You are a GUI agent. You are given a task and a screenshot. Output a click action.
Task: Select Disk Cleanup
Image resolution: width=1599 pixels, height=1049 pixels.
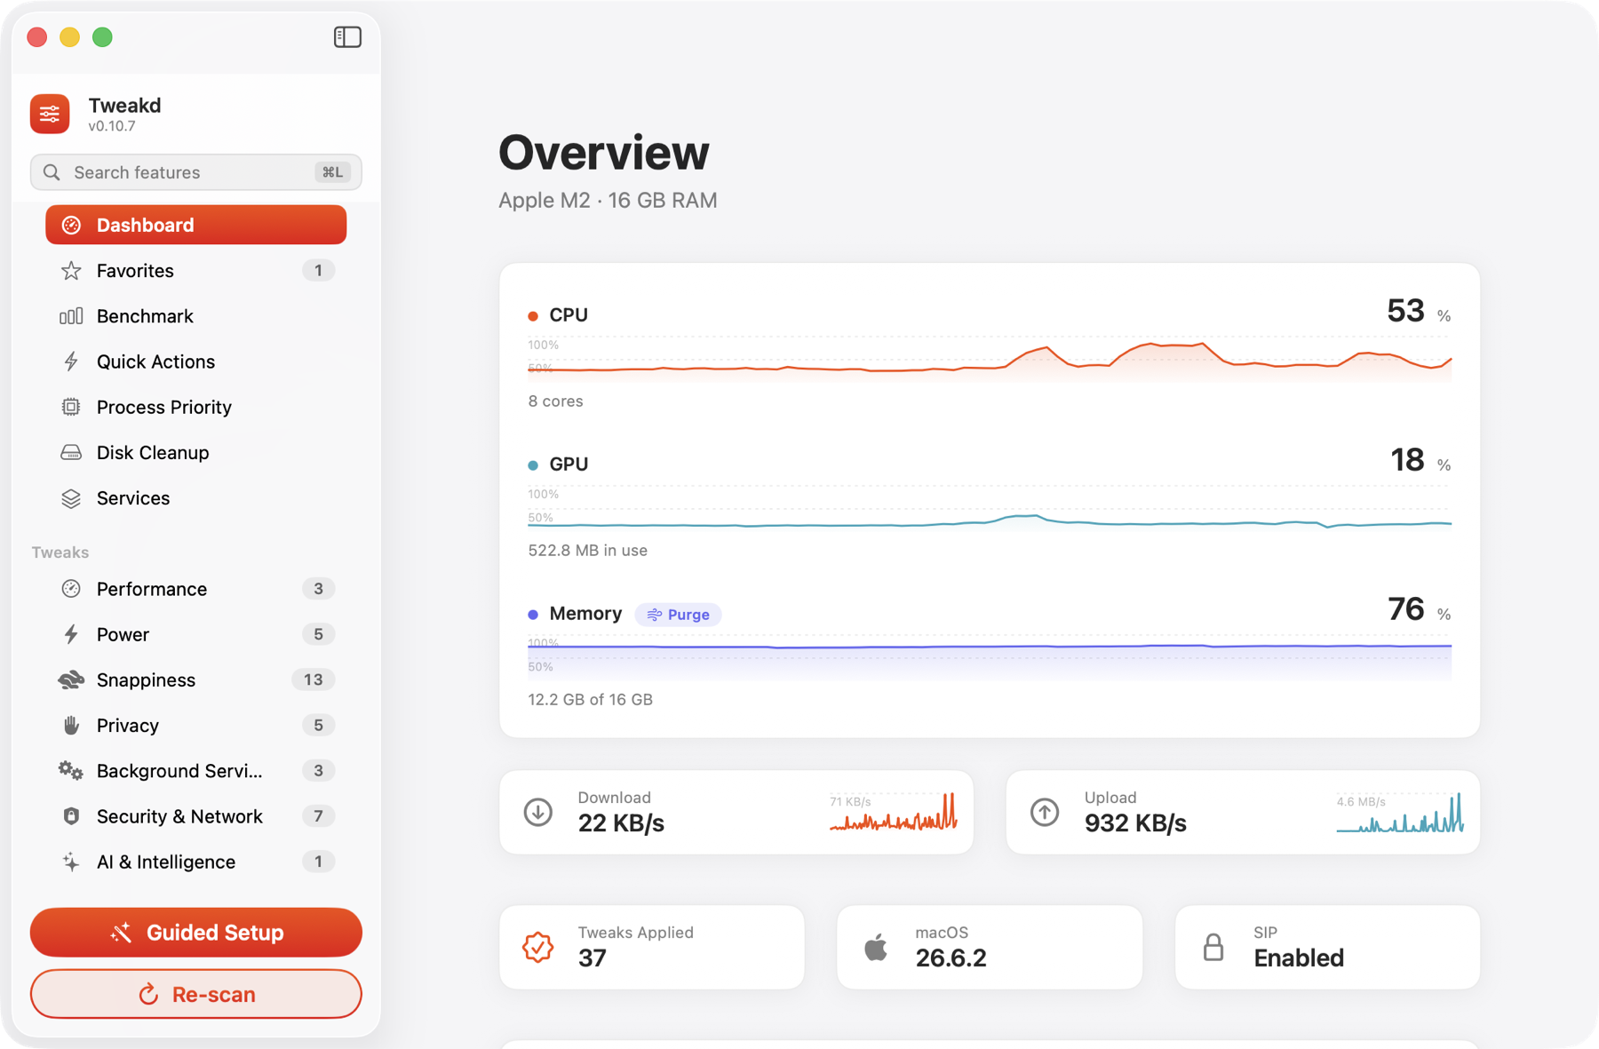tap(196, 453)
